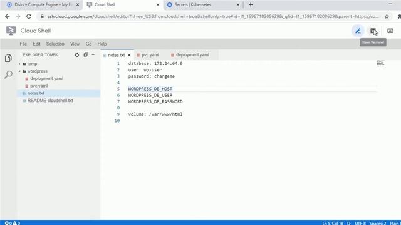The width and height of the screenshot is (401, 225).
Task: Click the browser address bar URL
Action: pos(212,17)
